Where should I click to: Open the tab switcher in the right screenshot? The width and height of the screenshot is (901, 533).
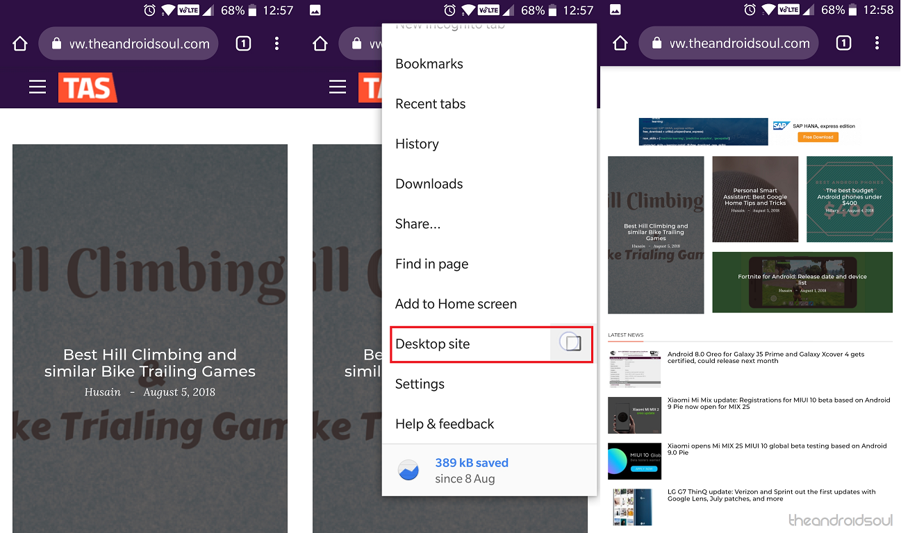[x=843, y=44]
